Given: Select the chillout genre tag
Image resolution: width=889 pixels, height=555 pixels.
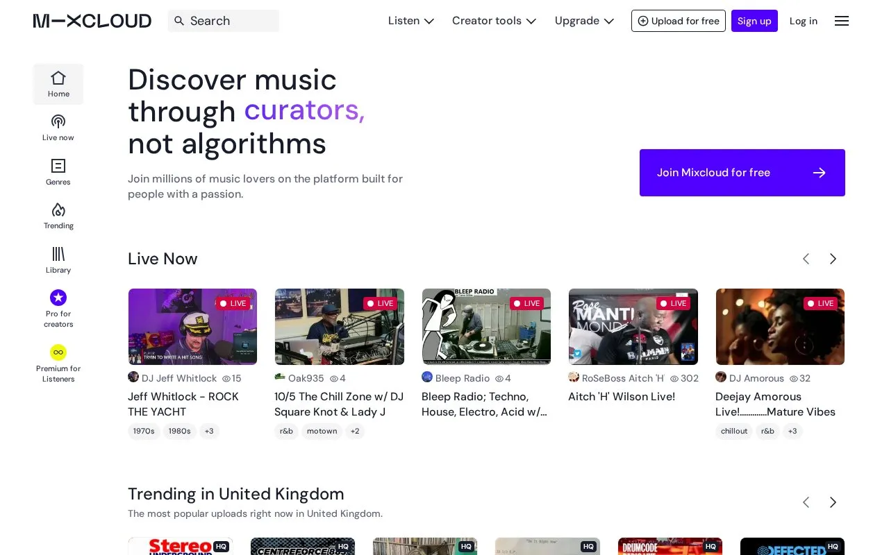Looking at the screenshot, I should click(x=734, y=432).
